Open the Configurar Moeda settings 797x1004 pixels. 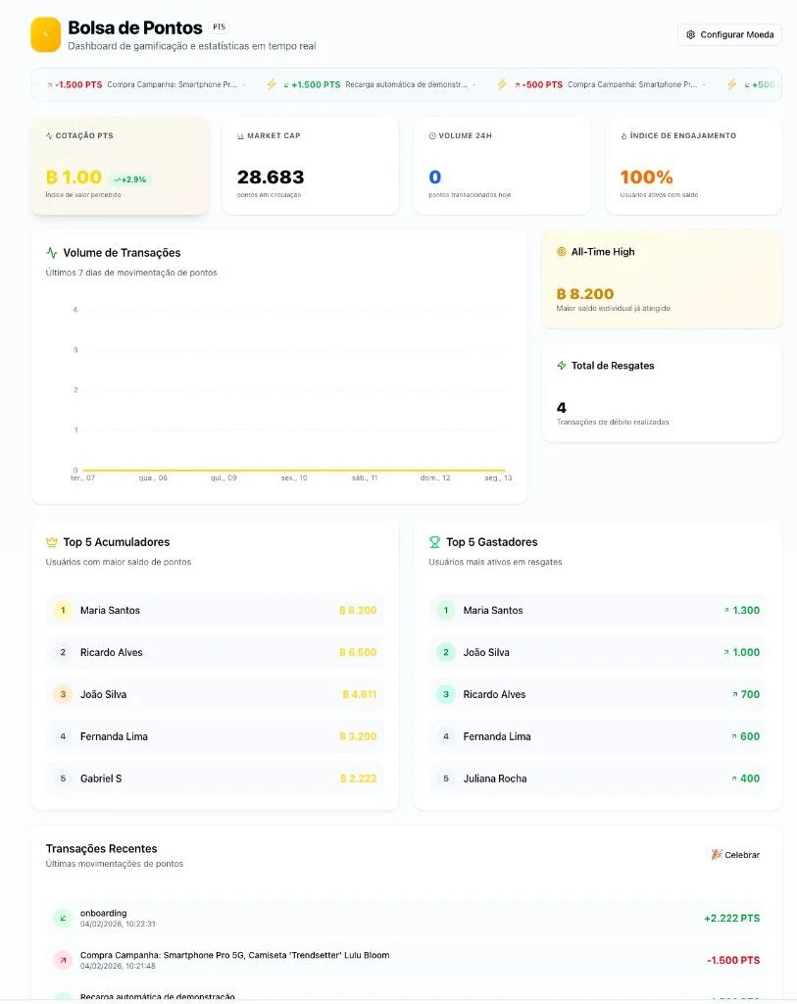click(729, 34)
